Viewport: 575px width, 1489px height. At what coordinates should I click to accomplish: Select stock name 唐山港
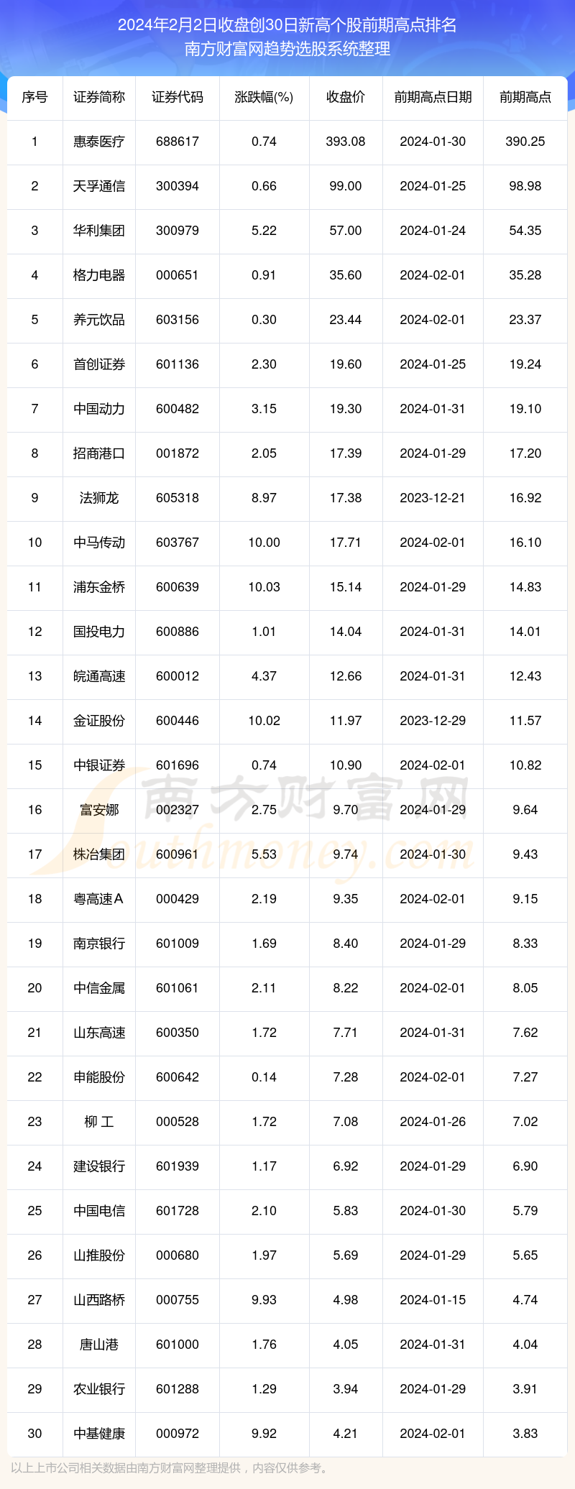pos(99,1345)
